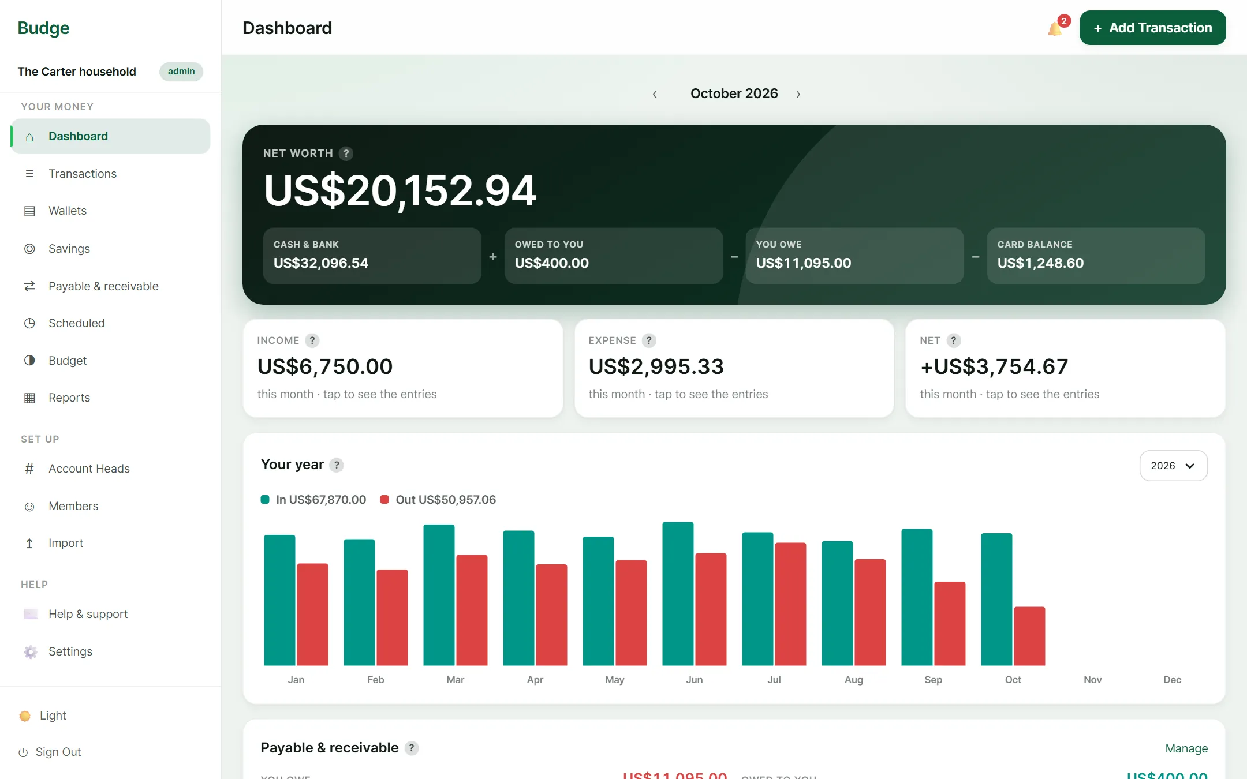Click the Payable & receivable help icon
Image resolution: width=1247 pixels, height=779 pixels.
(x=412, y=748)
